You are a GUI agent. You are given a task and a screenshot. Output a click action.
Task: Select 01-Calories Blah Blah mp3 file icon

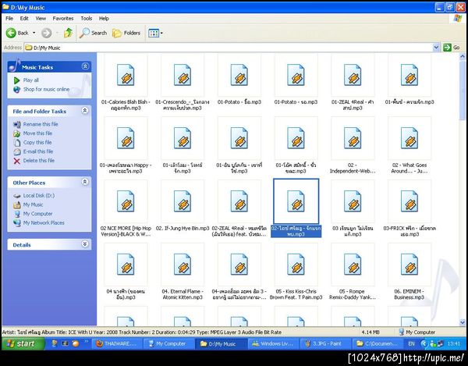pos(126,75)
